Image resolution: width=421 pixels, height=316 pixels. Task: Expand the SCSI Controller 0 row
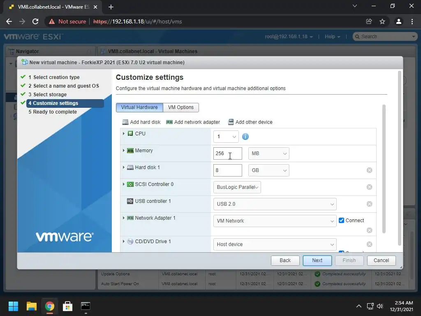pos(123,184)
